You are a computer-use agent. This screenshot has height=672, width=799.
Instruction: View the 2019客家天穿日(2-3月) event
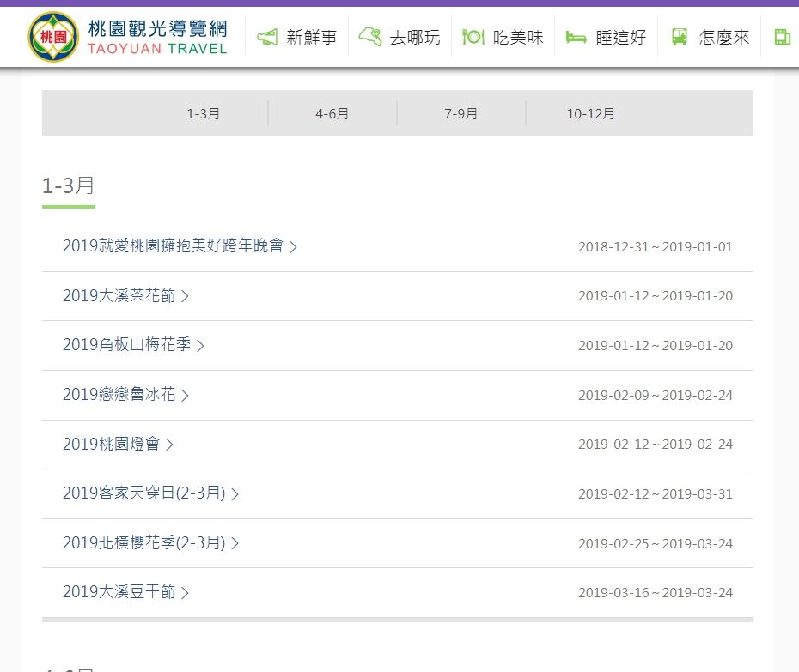pyautogui.click(x=143, y=493)
